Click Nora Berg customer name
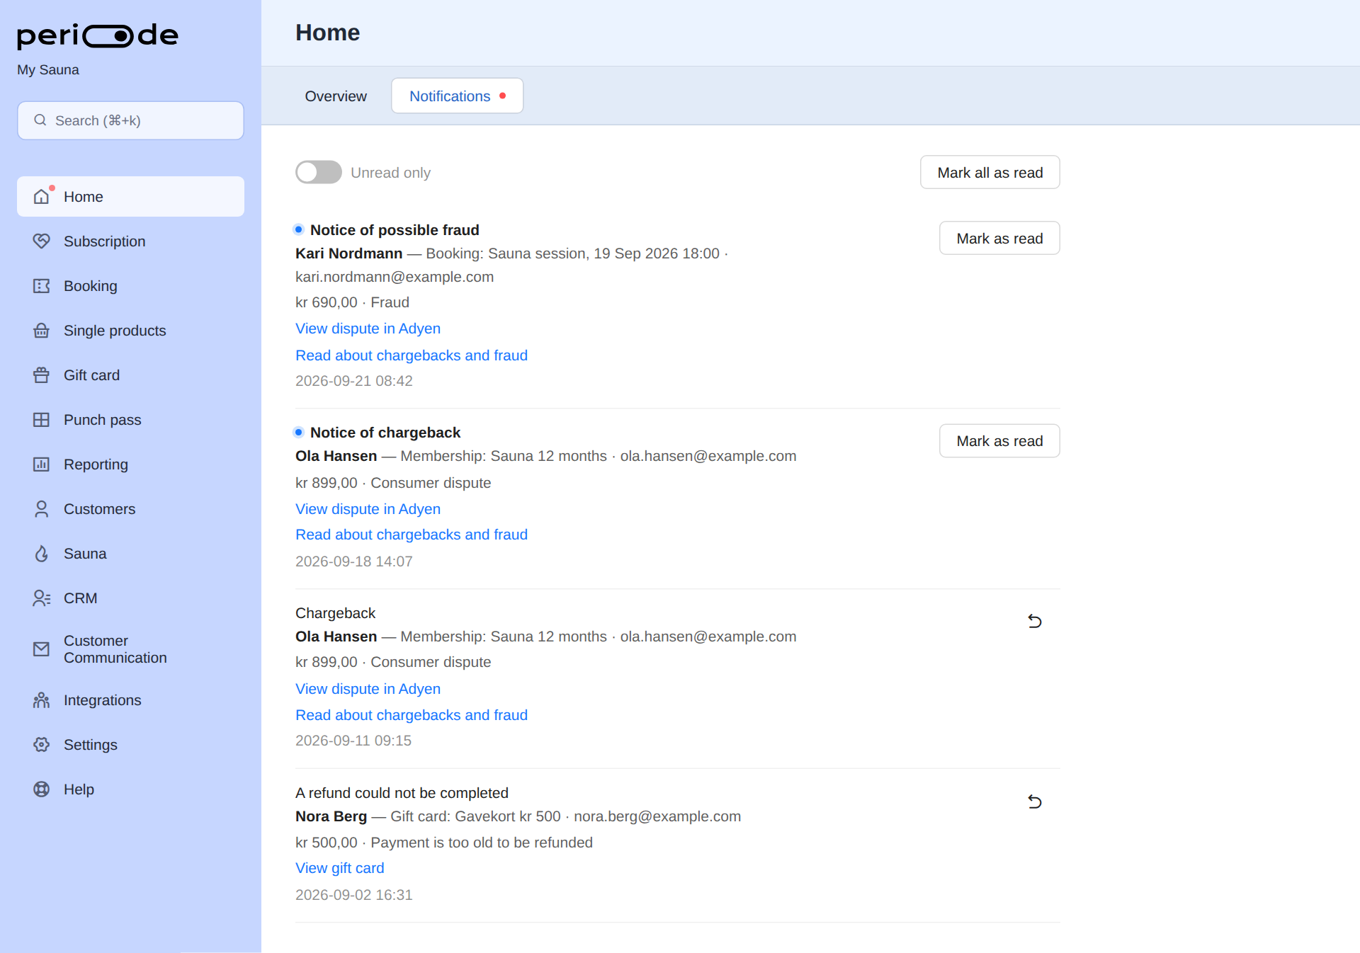 point(331,816)
